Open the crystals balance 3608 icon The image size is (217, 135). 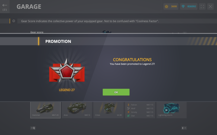[x=167, y=6]
